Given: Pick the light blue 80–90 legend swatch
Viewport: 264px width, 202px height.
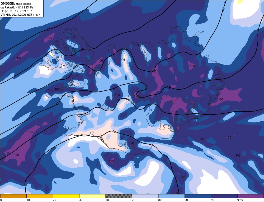Looking at the screenshot, I should point(171,196).
